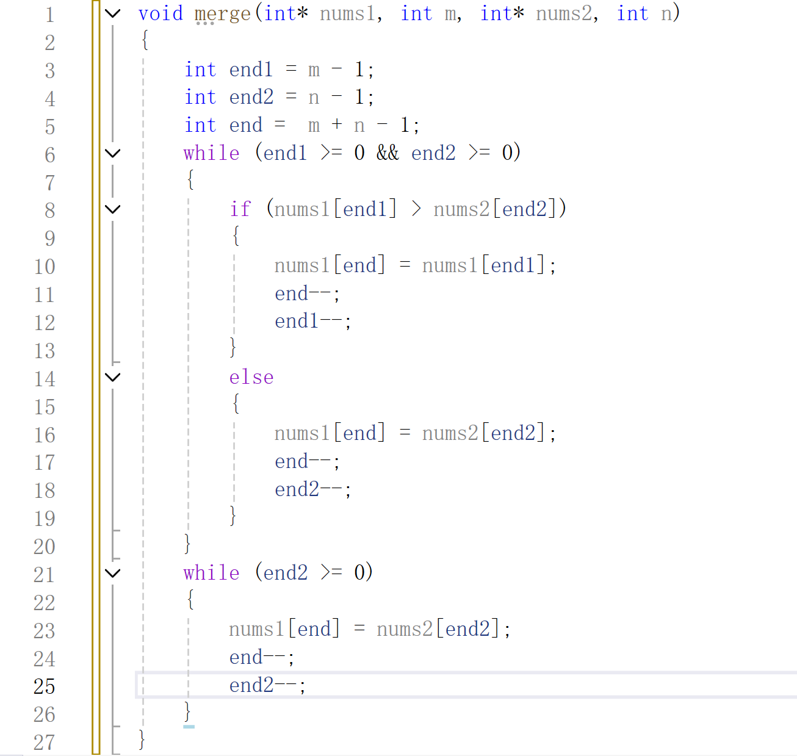Click line number 27 in the gutter
Screen dimensions: 797x756
[45, 743]
